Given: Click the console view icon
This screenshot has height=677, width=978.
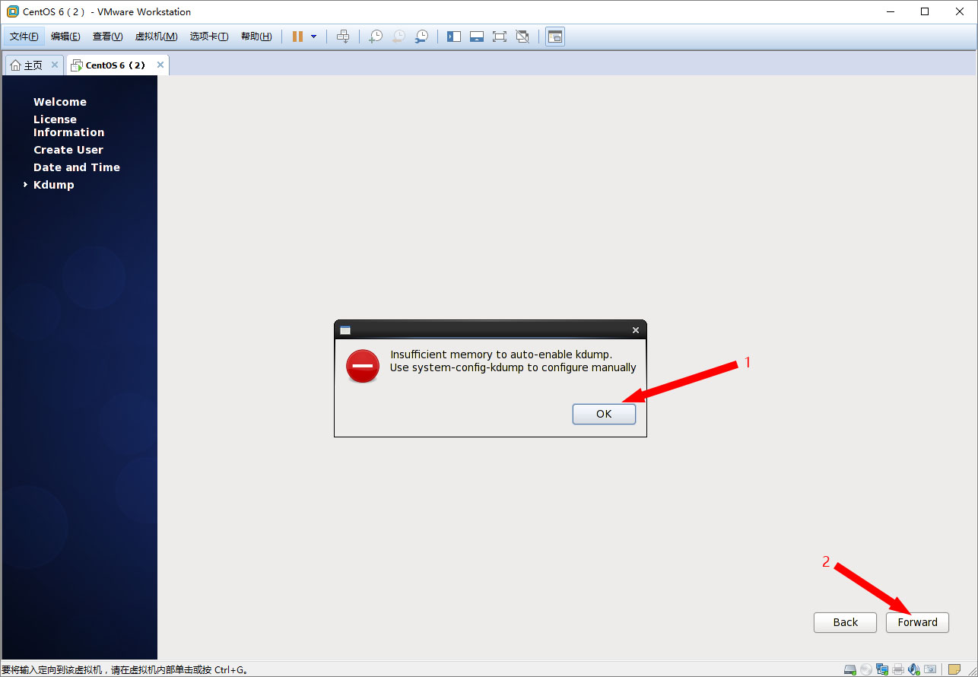Looking at the screenshot, I should [x=555, y=37].
